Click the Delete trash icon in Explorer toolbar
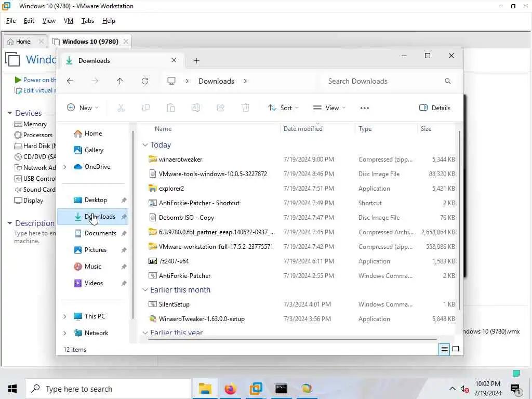The height and width of the screenshot is (399, 532). tap(246, 108)
